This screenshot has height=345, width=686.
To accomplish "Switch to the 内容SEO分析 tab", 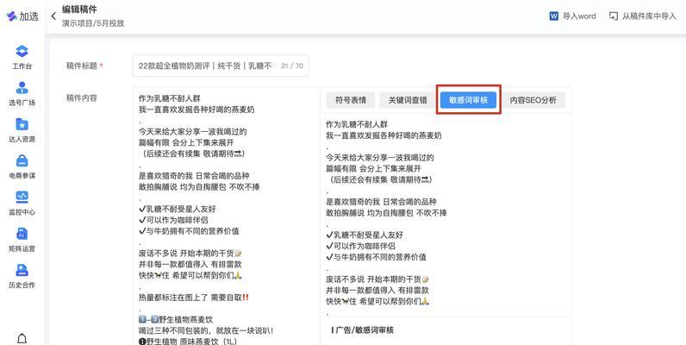I will click(x=533, y=100).
